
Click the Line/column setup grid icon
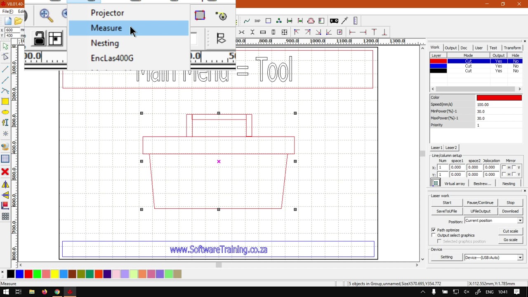435,183
